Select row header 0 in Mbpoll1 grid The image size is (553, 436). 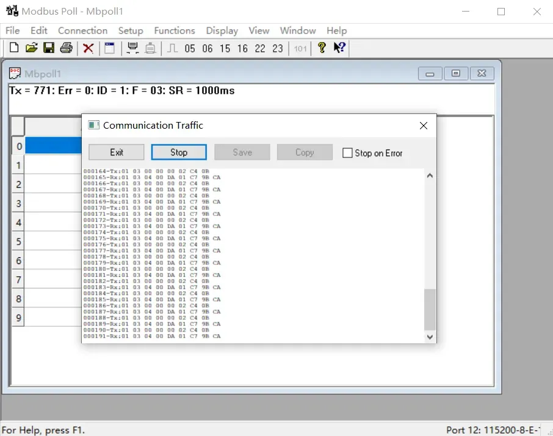(18, 146)
